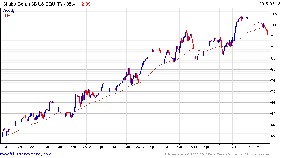This screenshot has width=283, height=158.
Task: Click the 100 price axis label
Action: pyautogui.click(x=274, y=25)
